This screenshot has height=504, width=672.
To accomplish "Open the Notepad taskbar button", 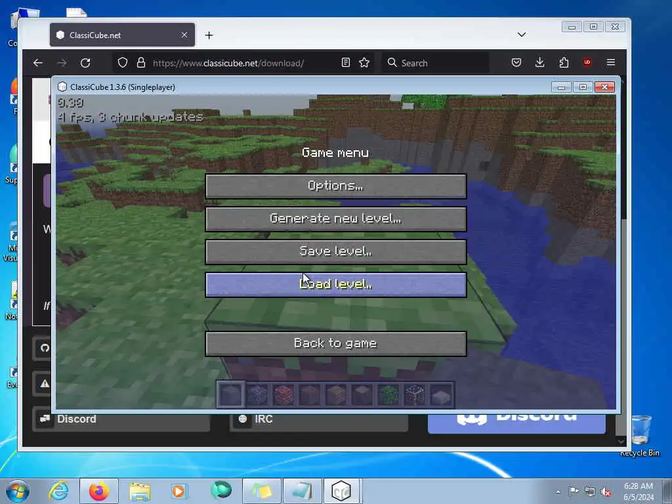I will coord(302,491).
